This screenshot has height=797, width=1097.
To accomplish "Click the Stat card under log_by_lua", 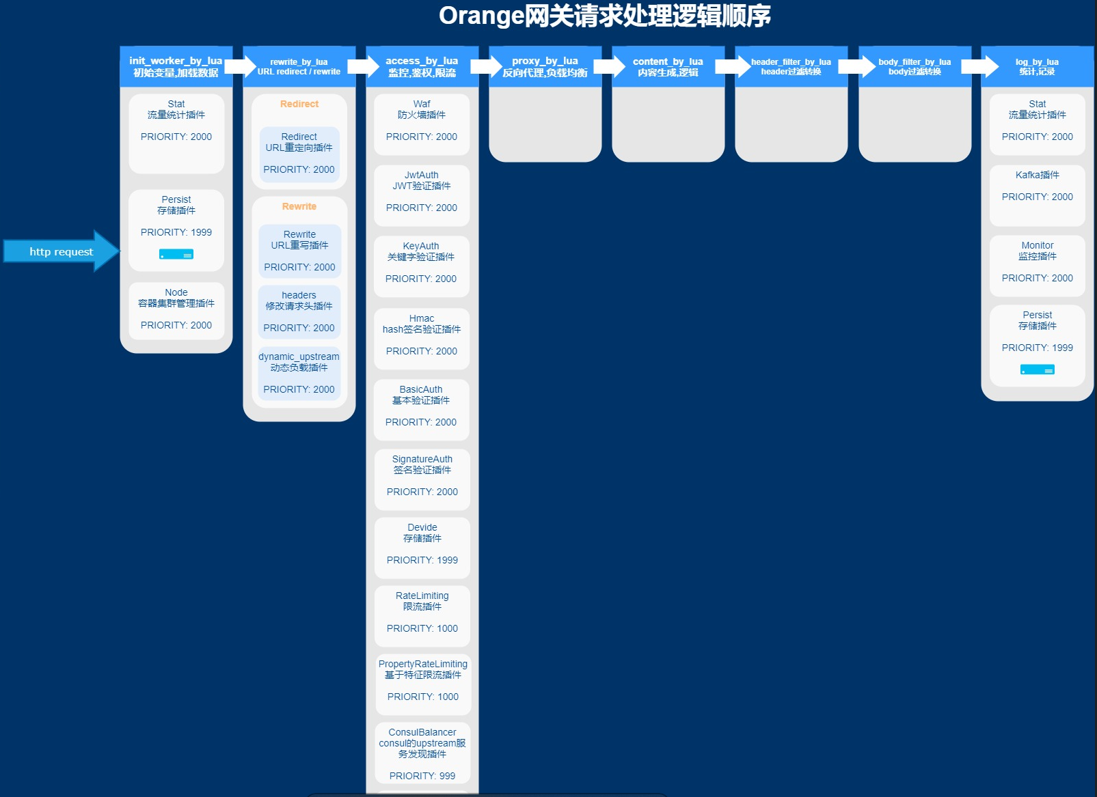I will pos(1037,125).
